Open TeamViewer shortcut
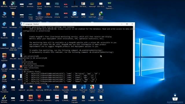Image resolution: width=185 pixels, height=104 pixels. pyautogui.click(x=75, y=15)
